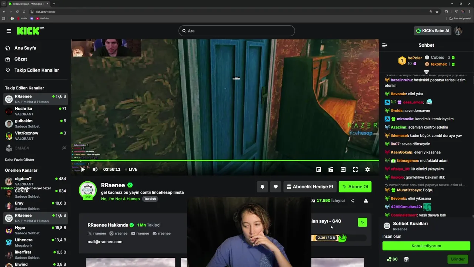Open RRaenee Instagram link
The width and height of the screenshot is (474, 267).
(x=118, y=233)
